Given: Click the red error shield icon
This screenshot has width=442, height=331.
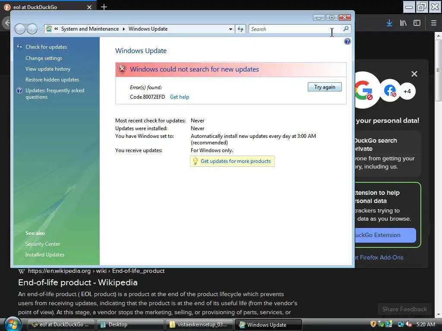Looking at the screenshot, I should click(122, 69).
